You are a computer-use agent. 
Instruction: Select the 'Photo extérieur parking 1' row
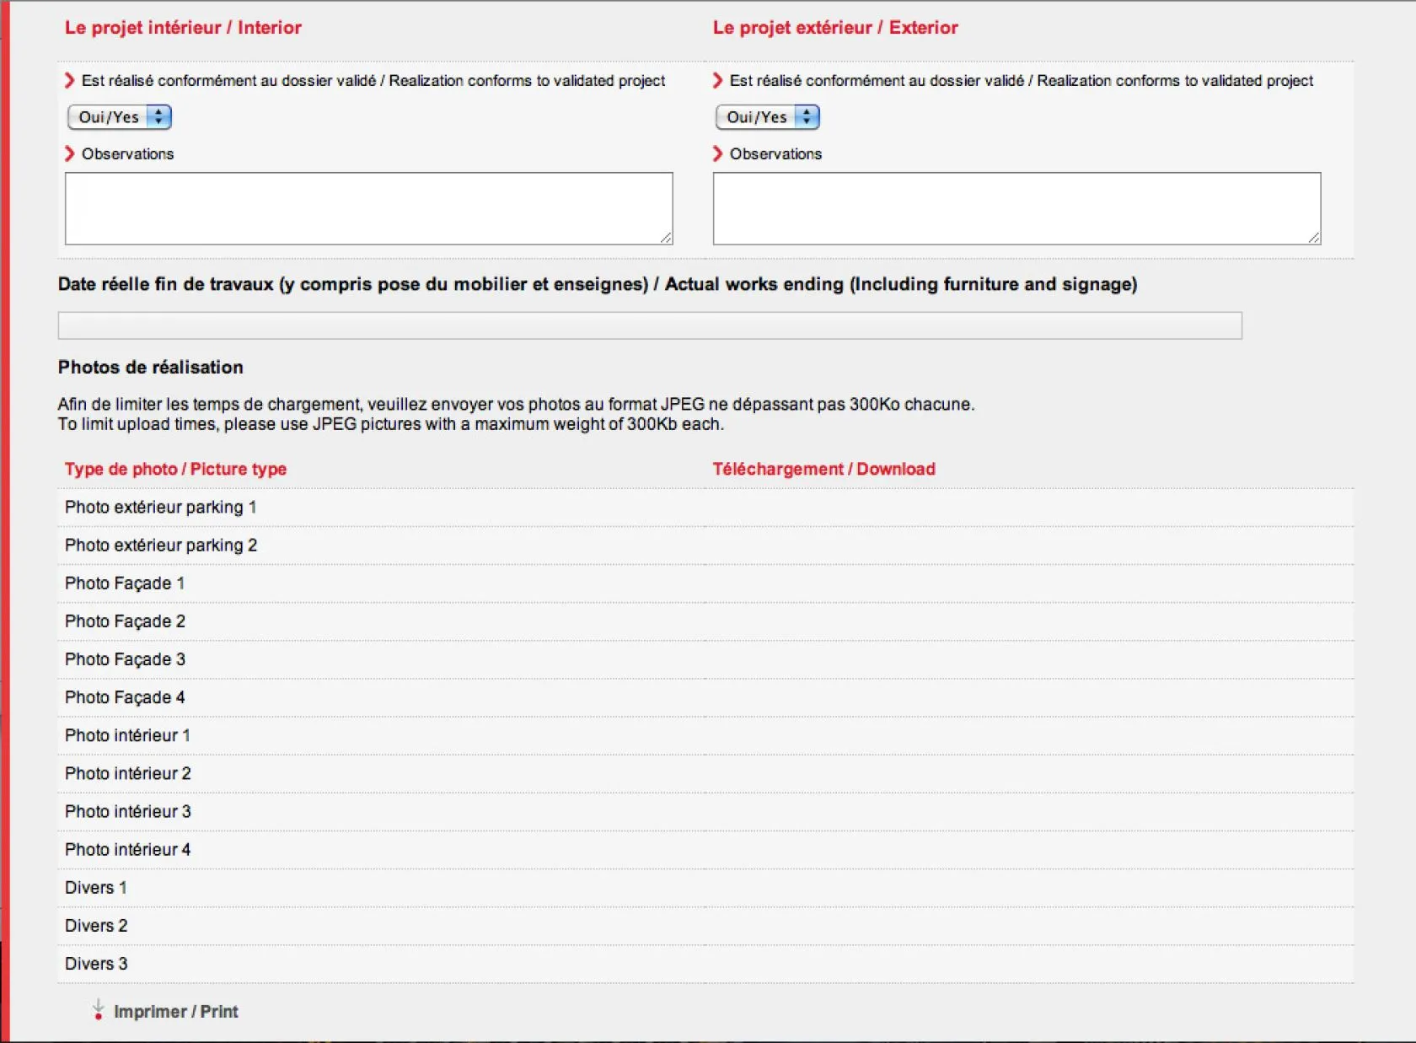(160, 508)
